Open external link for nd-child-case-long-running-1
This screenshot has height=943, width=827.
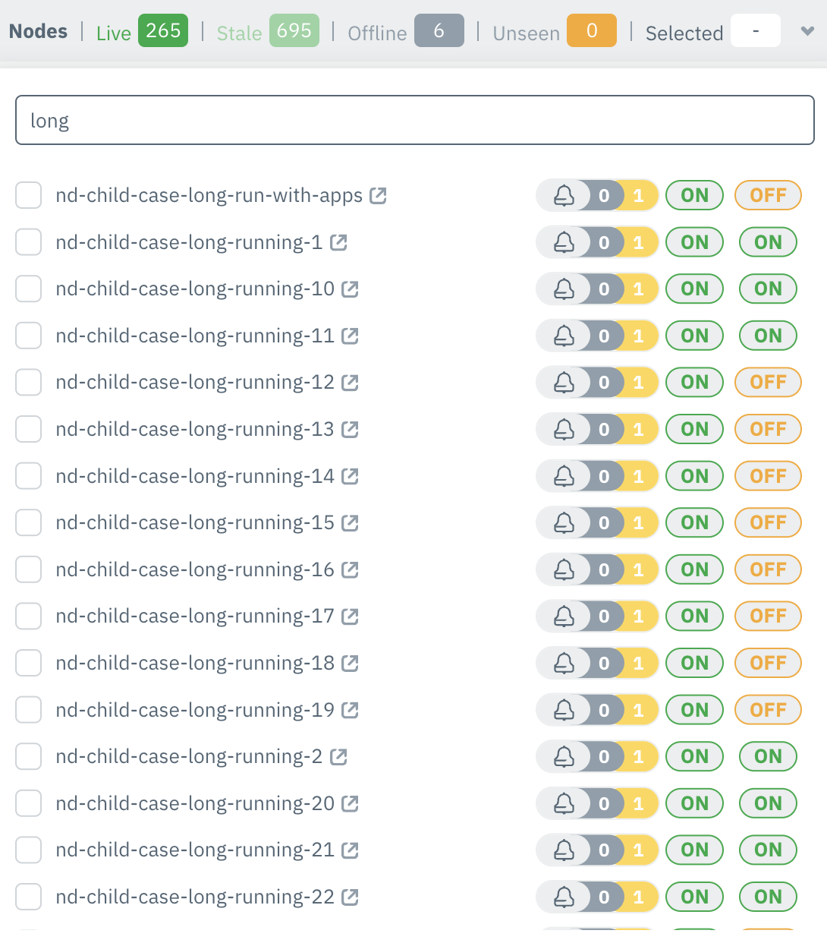pyautogui.click(x=339, y=242)
